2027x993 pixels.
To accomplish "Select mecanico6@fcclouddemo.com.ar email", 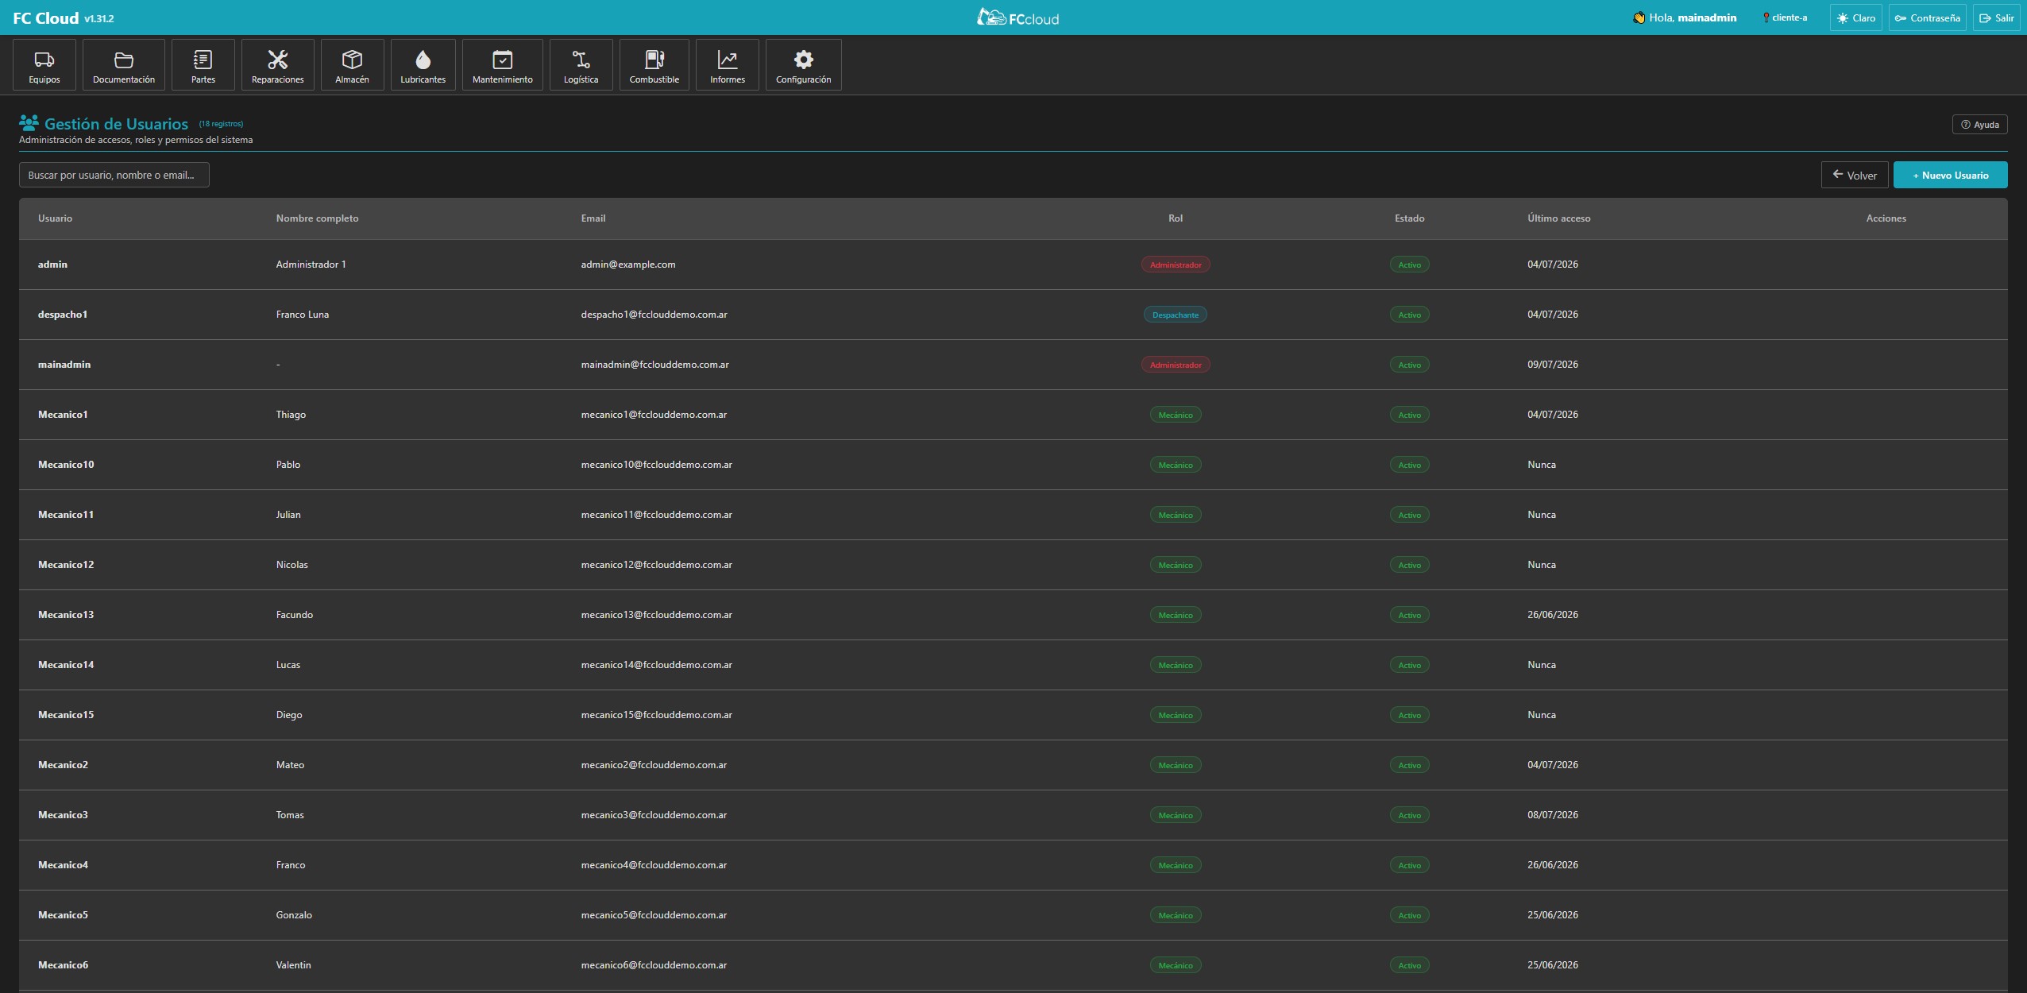I will (x=654, y=965).
